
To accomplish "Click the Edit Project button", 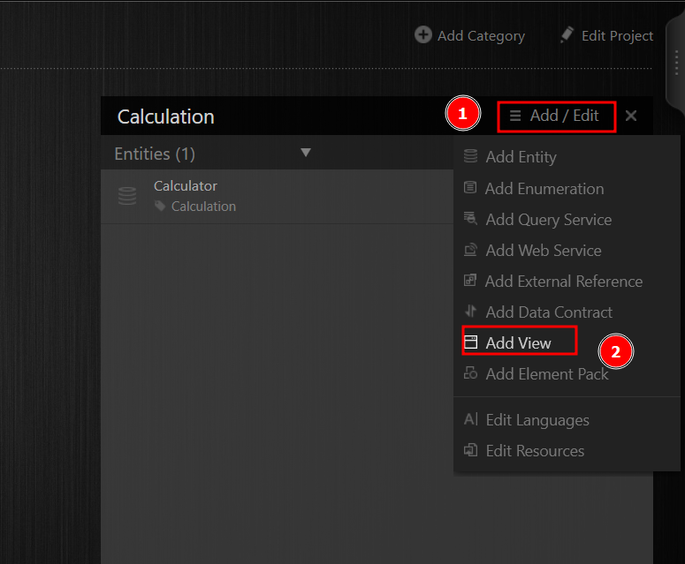I will click(606, 35).
